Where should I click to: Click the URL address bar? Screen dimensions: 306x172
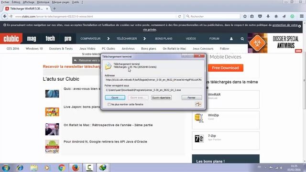96,16
